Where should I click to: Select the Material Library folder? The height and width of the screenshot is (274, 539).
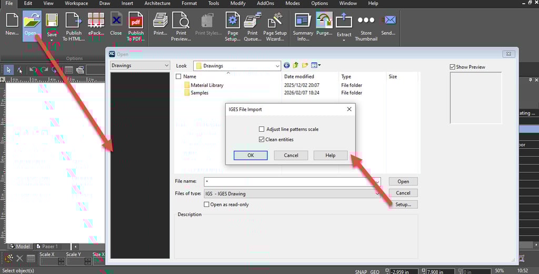point(207,85)
